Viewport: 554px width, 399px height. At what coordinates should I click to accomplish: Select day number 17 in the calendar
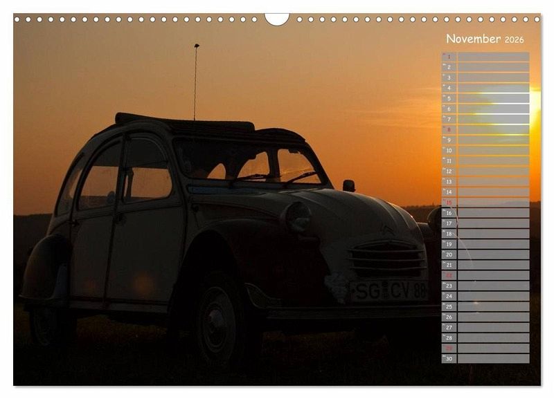[449, 223]
